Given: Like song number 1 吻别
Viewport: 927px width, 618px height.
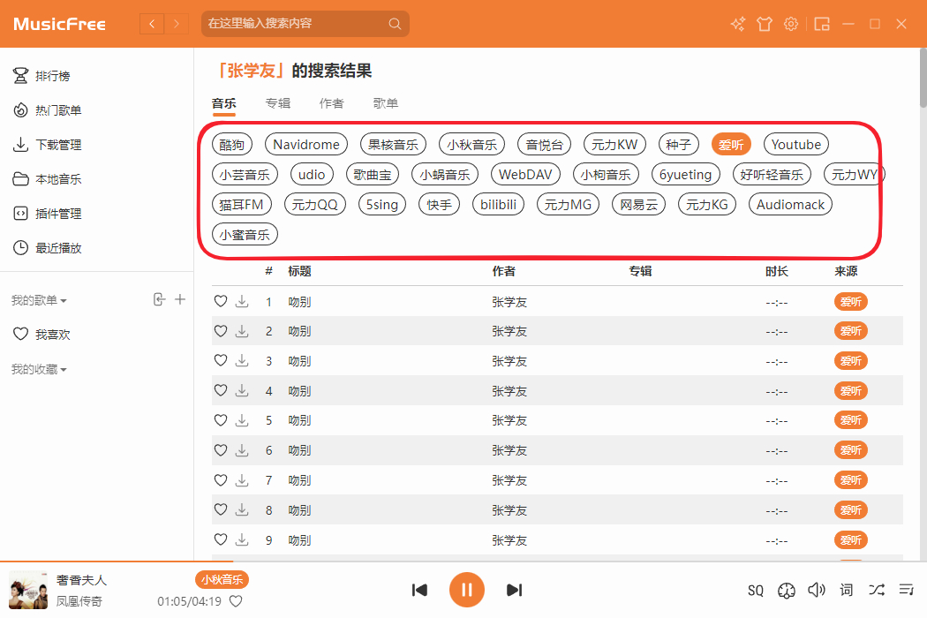Looking at the screenshot, I should [221, 301].
